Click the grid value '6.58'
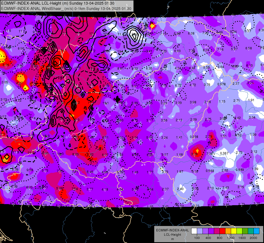 coord(249,48)
